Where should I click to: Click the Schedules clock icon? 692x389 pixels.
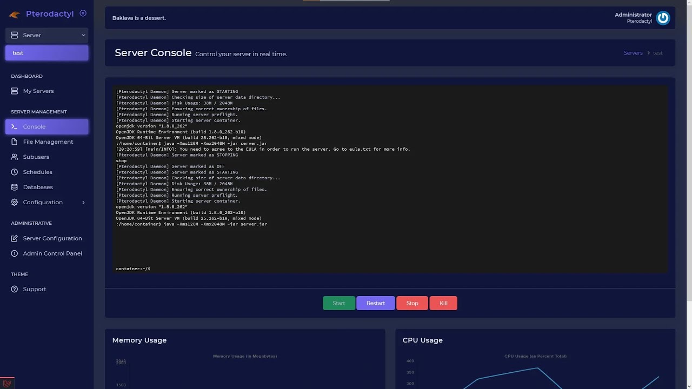click(x=15, y=172)
